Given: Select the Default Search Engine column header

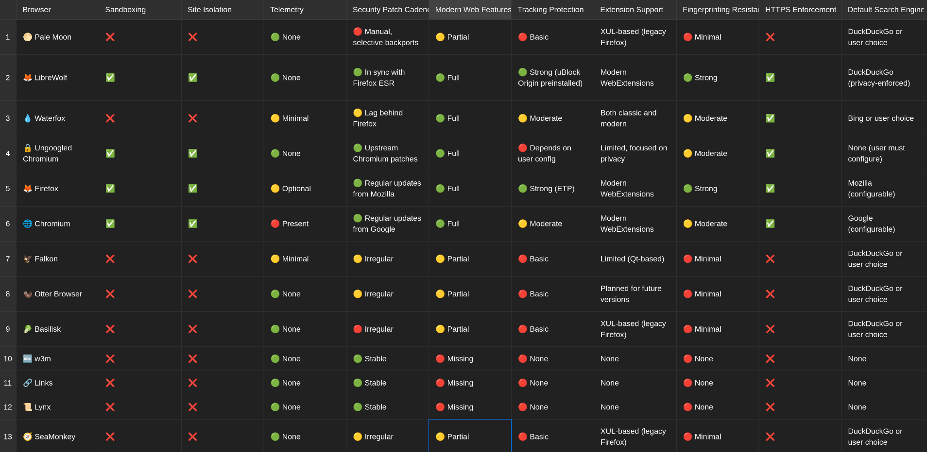Looking at the screenshot, I should [884, 10].
